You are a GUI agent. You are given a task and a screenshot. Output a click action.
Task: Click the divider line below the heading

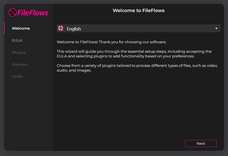tap(138, 17)
